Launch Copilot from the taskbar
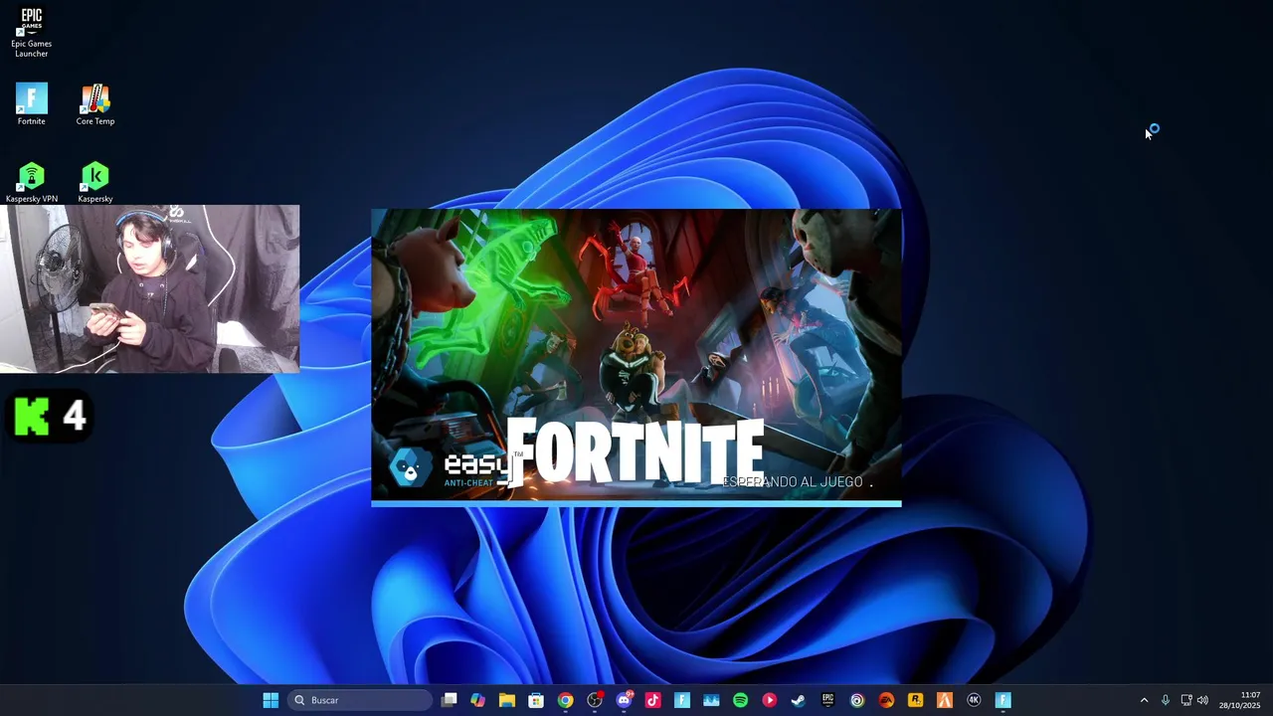This screenshot has width=1273, height=716. click(478, 700)
